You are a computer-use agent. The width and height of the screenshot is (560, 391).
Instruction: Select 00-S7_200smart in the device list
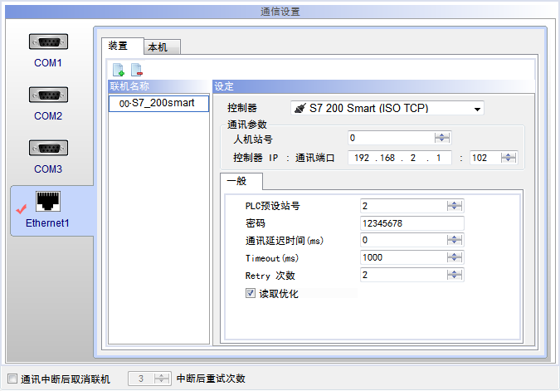coord(158,103)
